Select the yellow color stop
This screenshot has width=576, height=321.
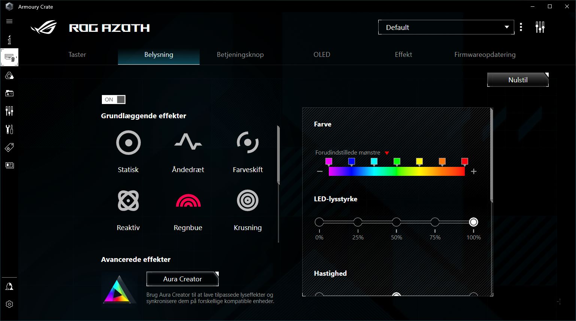tap(419, 162)
